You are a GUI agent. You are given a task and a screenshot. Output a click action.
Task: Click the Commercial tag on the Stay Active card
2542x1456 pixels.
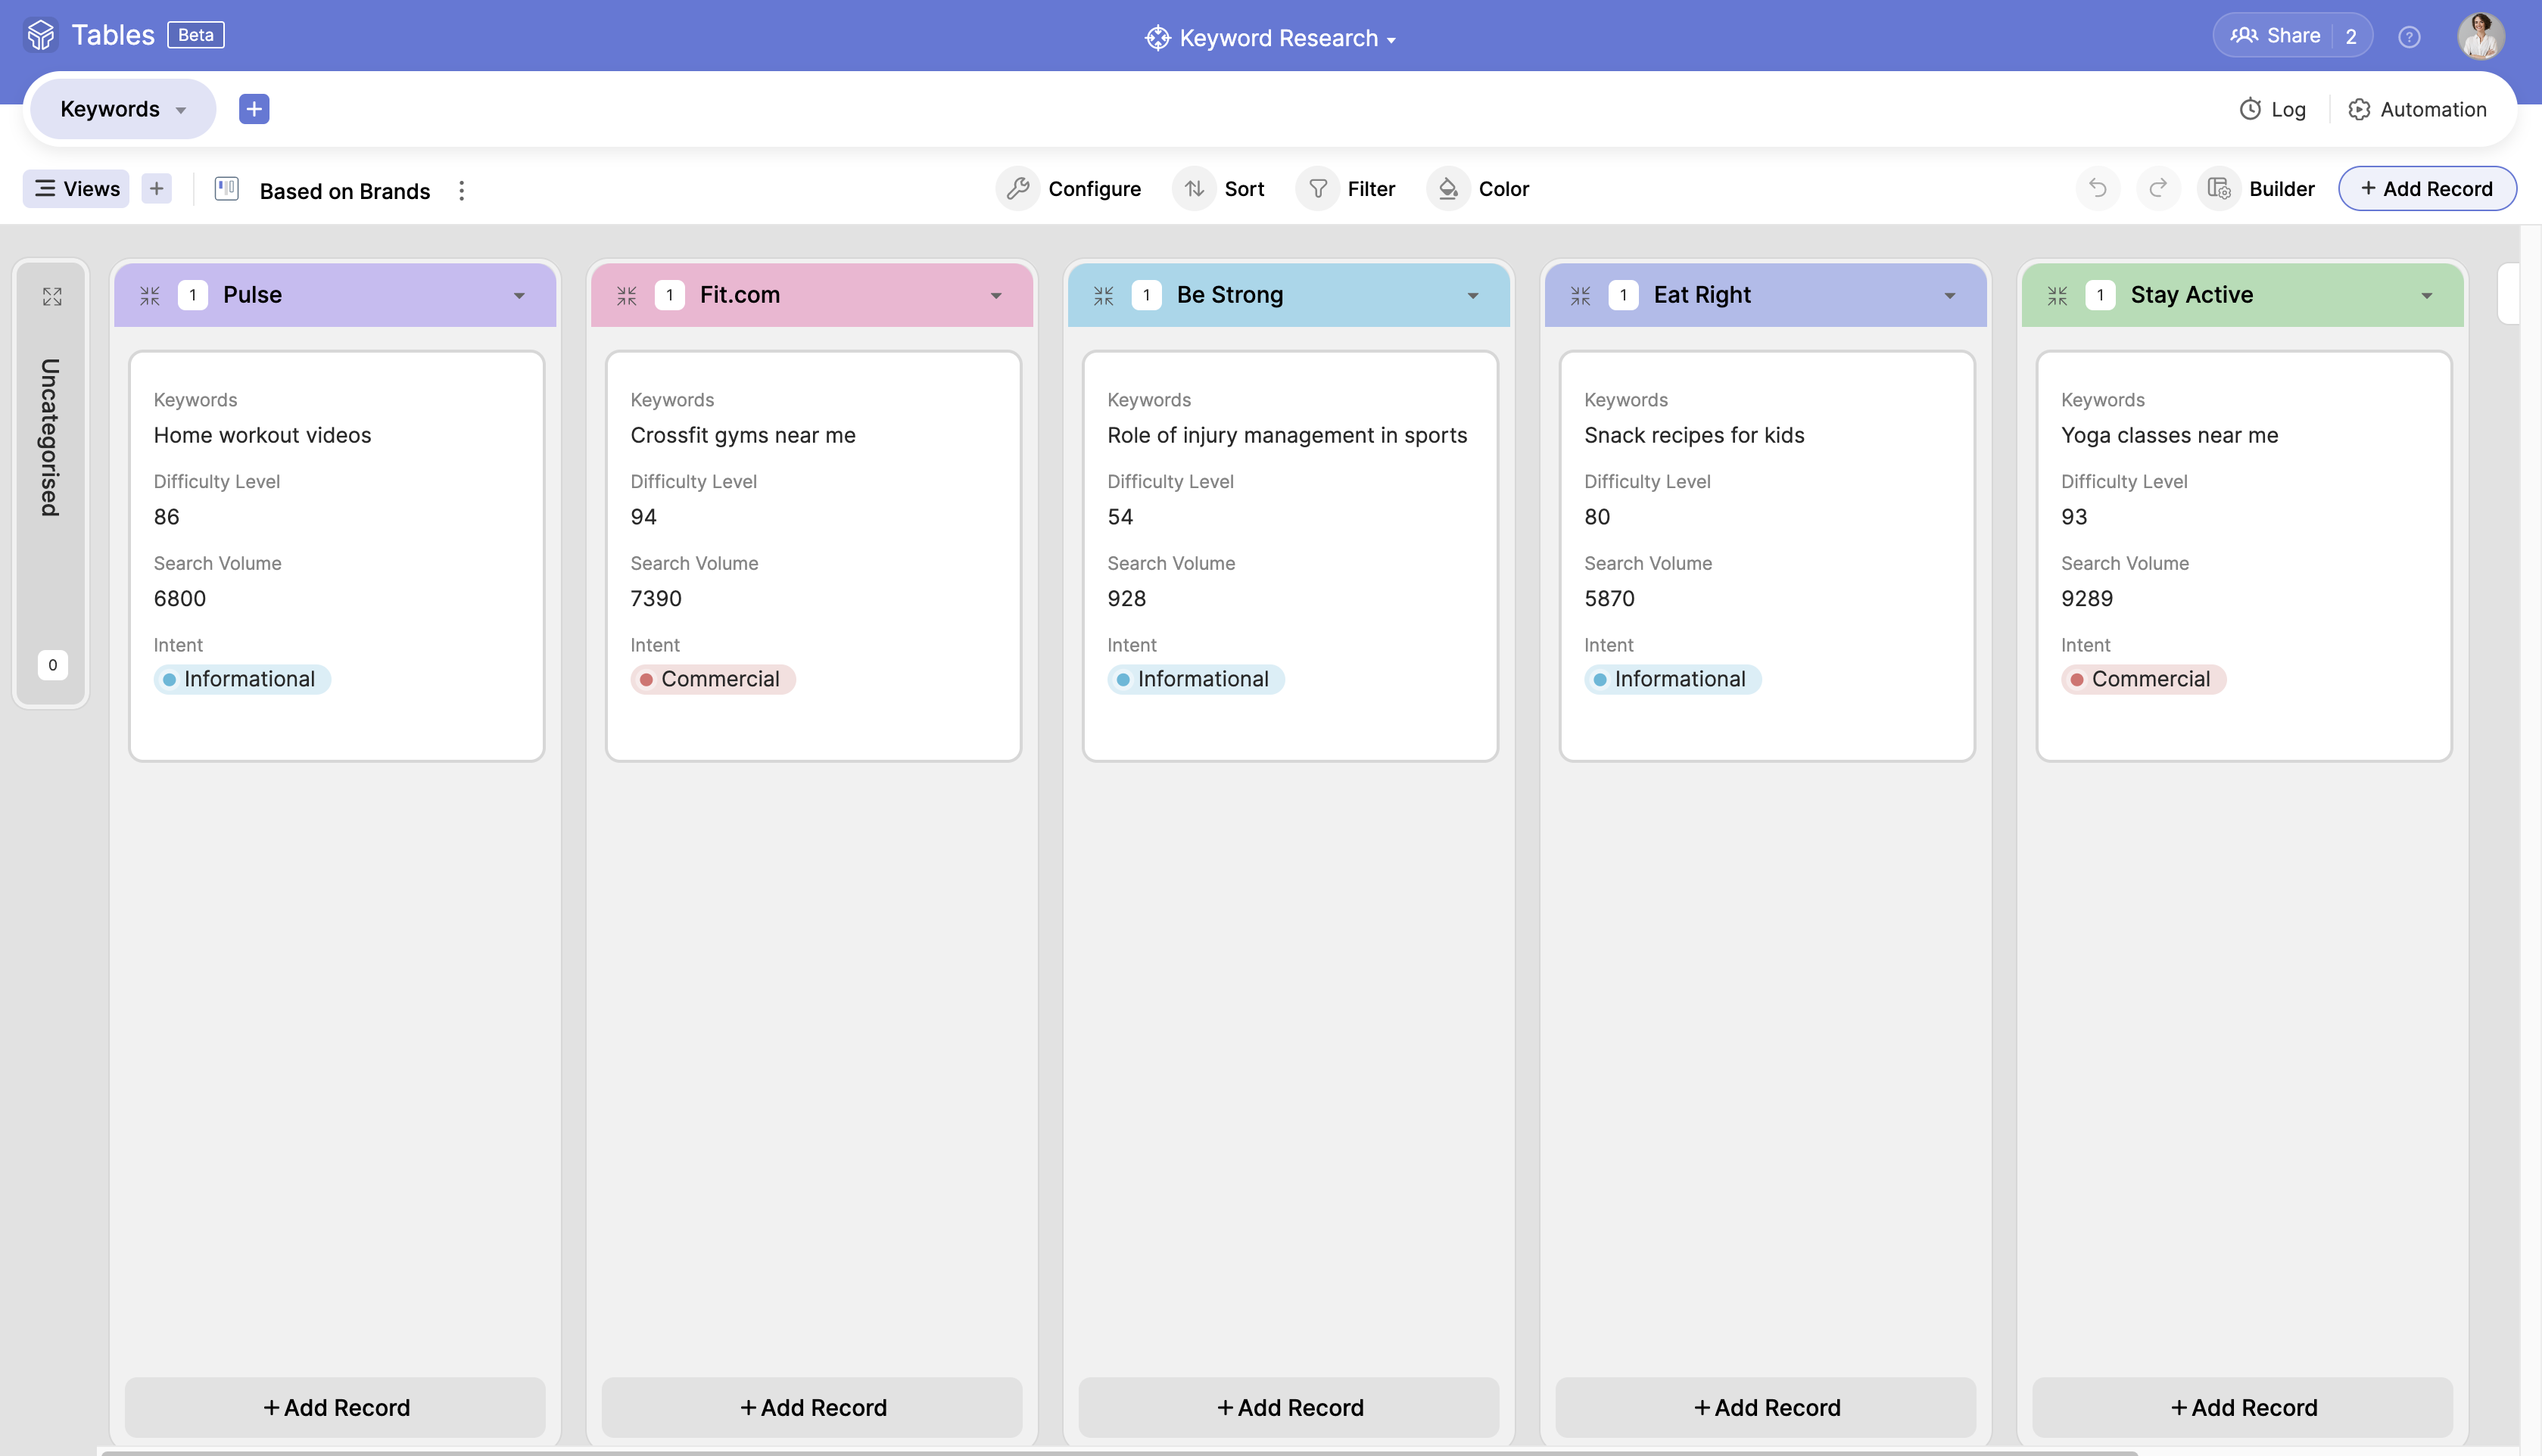click(x=2144, y=680)
